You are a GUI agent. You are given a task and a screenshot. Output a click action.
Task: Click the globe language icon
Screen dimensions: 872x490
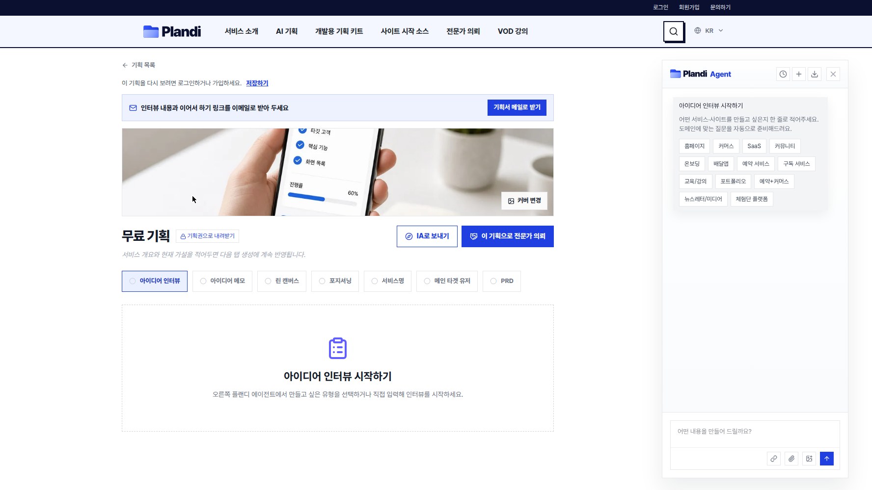click(x=697, y=30)
